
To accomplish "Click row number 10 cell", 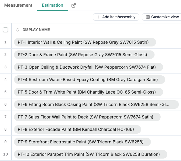I will [5, 154].
